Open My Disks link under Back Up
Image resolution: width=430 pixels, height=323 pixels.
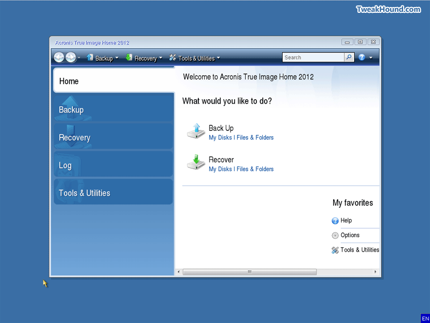click(220, 137)
